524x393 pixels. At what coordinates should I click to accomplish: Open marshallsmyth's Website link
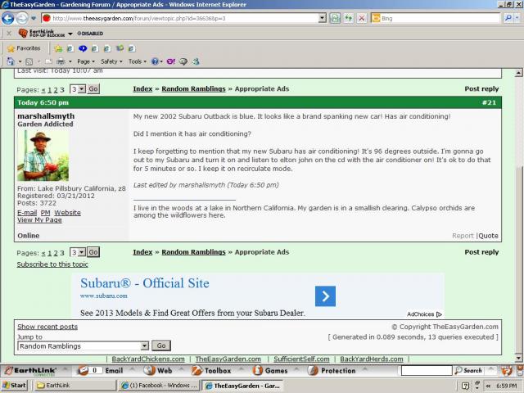(67, 213)
